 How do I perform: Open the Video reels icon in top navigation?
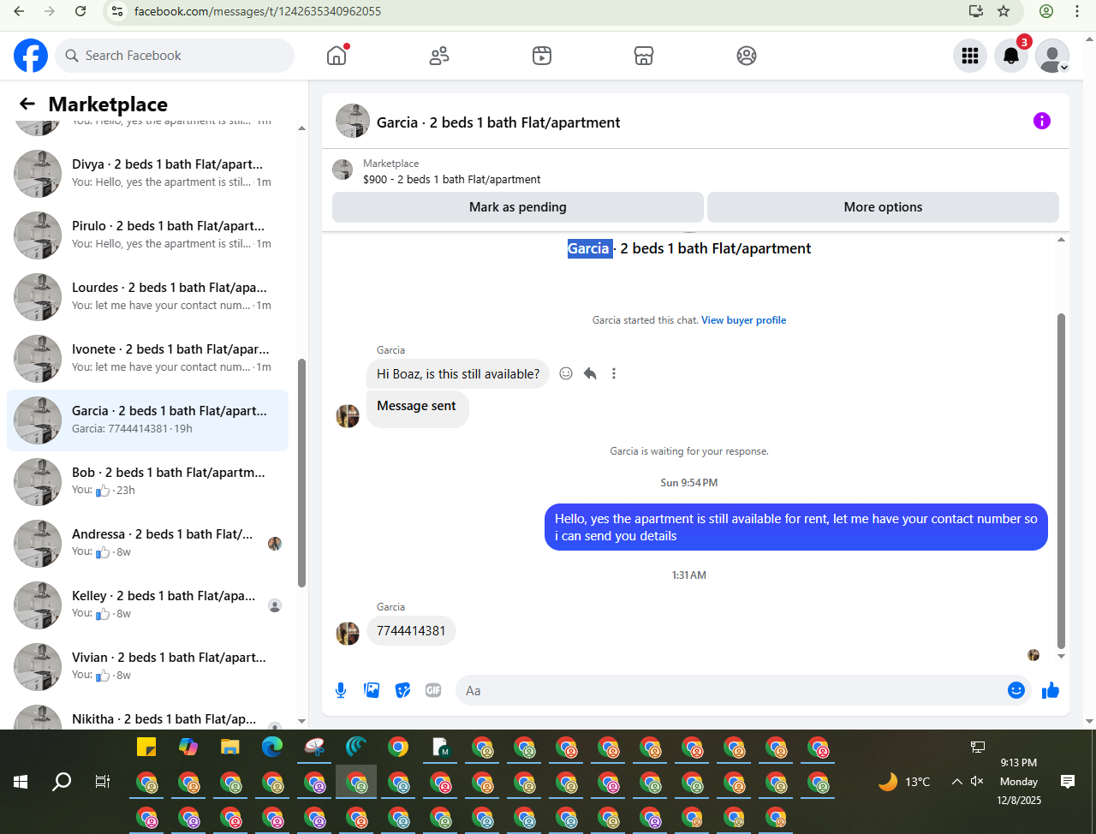coord(542,56)
